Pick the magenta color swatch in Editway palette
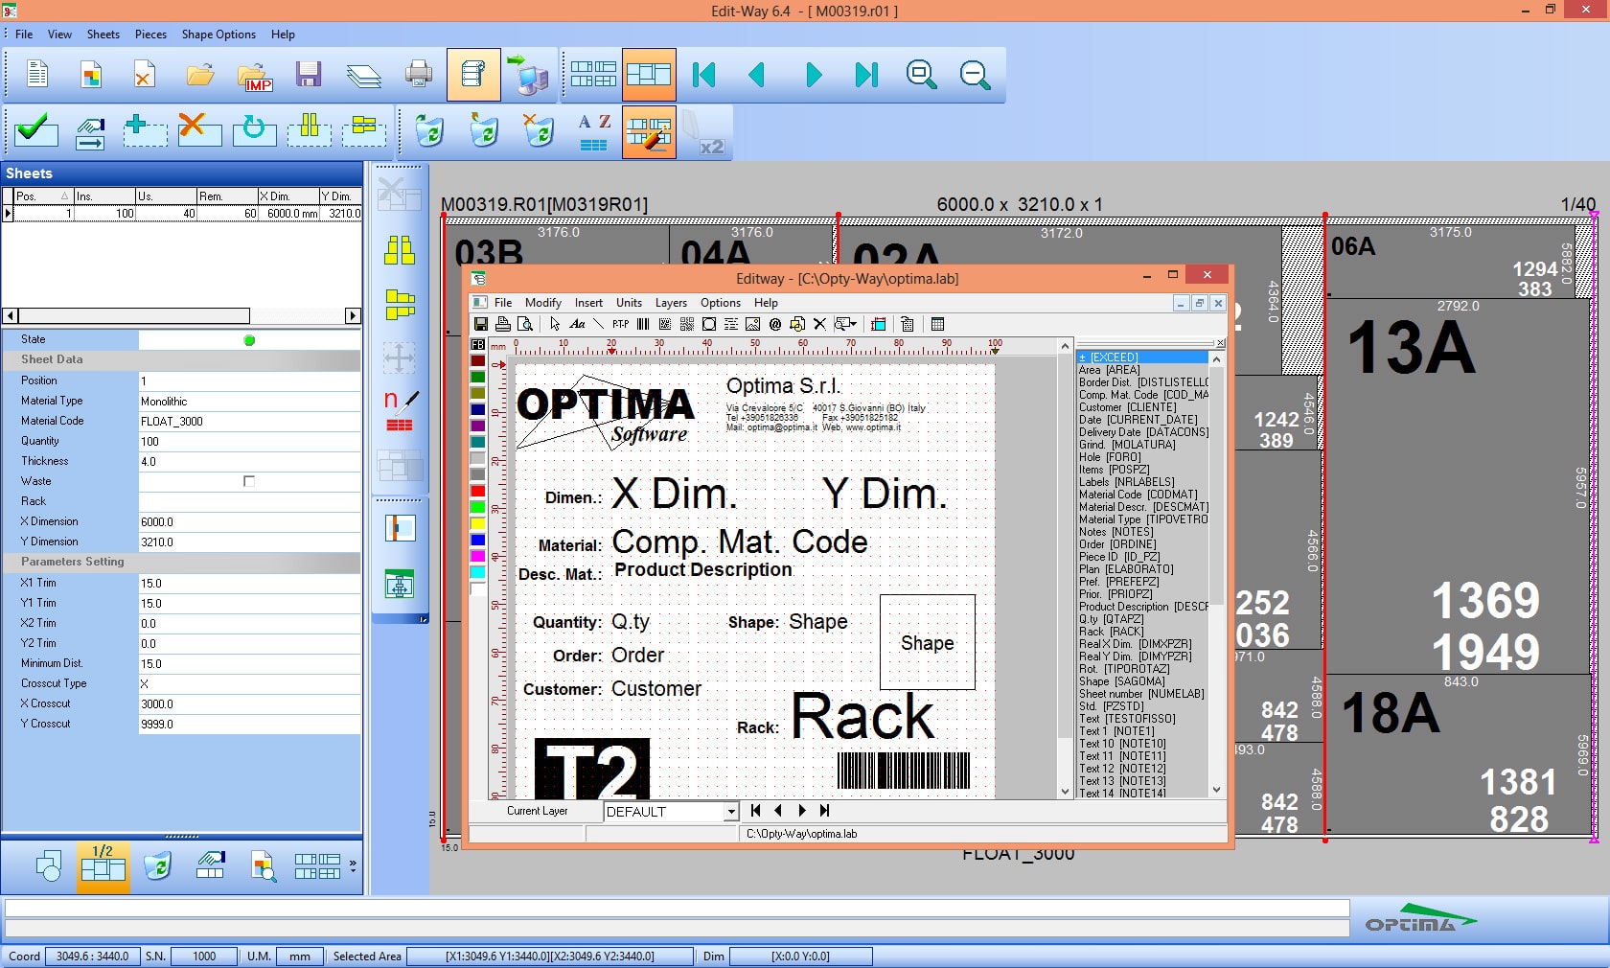 pyautogui.click(x=477, y=556)
